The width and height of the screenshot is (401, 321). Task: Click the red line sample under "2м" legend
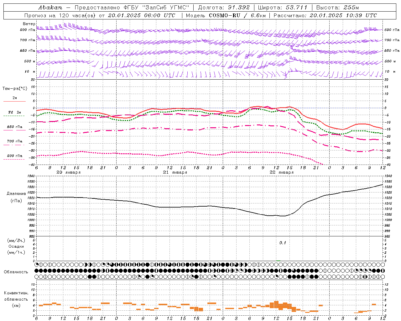[14, 101]
